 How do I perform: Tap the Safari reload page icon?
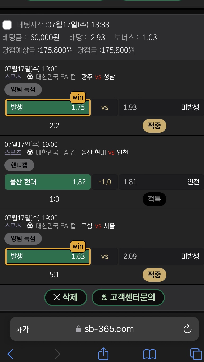coord(187,329)
